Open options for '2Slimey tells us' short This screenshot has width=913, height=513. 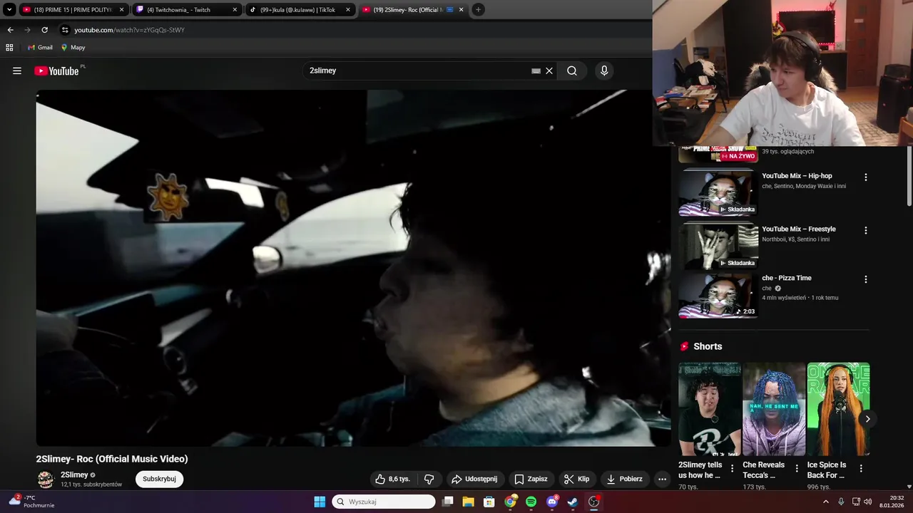point(732,469)
